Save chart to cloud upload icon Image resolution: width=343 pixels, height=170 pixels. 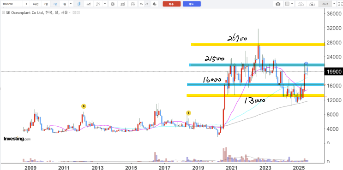(312, 4)
